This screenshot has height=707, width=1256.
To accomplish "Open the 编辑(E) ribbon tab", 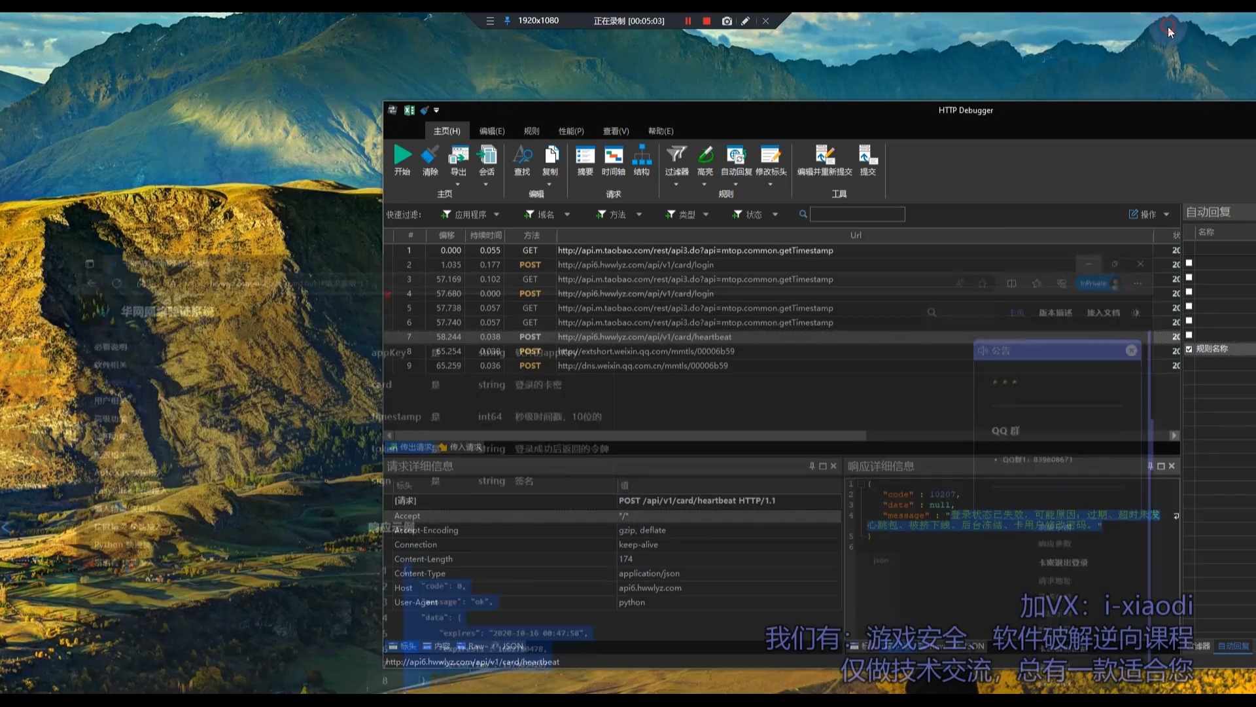I will pos(491,131).
